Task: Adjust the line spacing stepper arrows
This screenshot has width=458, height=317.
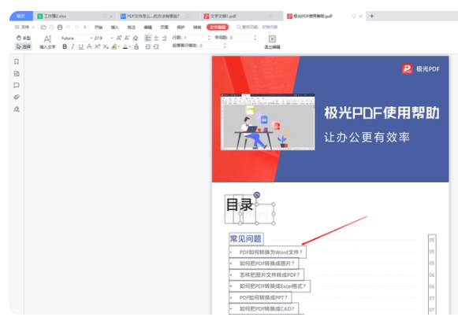Action: click(x=209, y=38)
